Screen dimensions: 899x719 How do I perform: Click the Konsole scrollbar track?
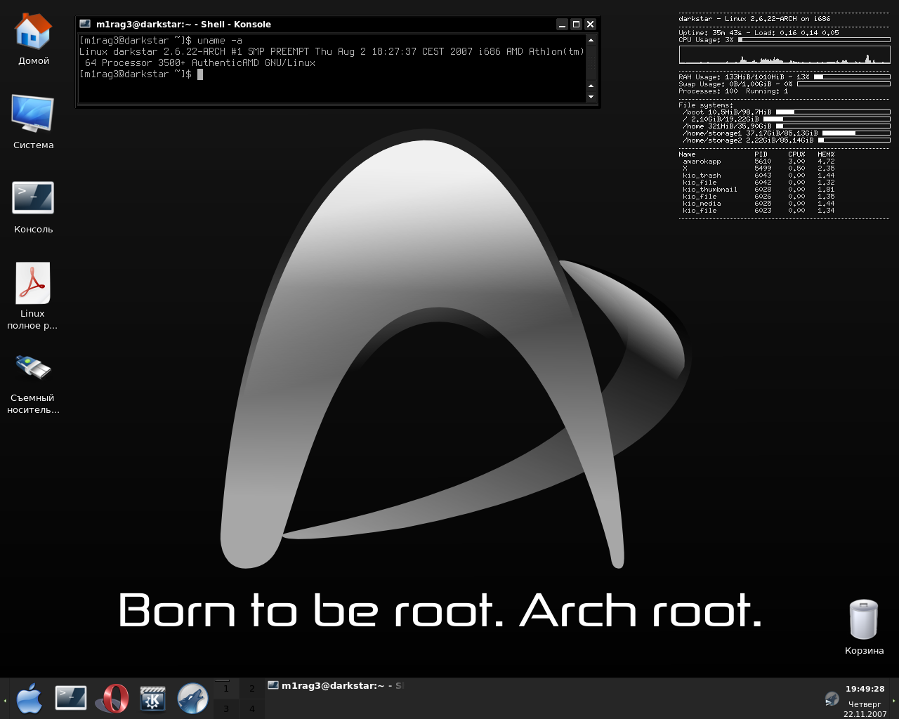coord(591,62)
